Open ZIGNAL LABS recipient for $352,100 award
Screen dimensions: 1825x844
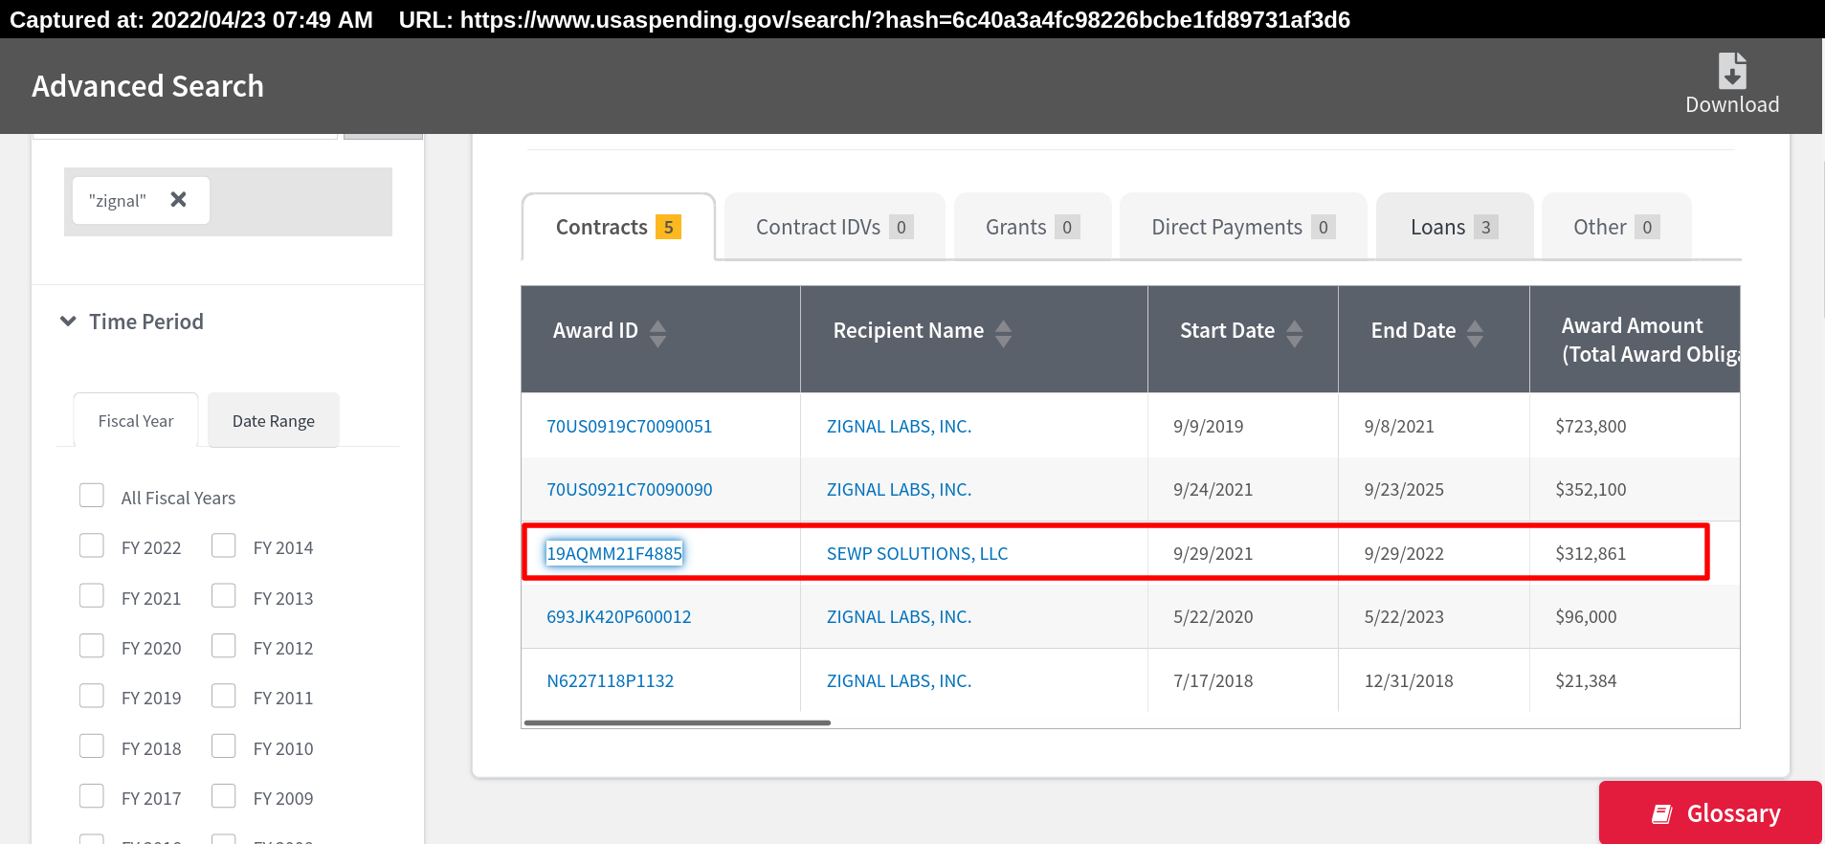tap(899, 489)
